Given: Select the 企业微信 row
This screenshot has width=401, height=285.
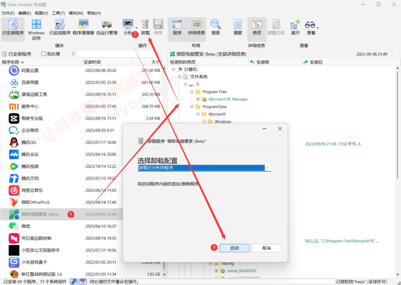Looking at the screenshot, I should coord(61,130).
